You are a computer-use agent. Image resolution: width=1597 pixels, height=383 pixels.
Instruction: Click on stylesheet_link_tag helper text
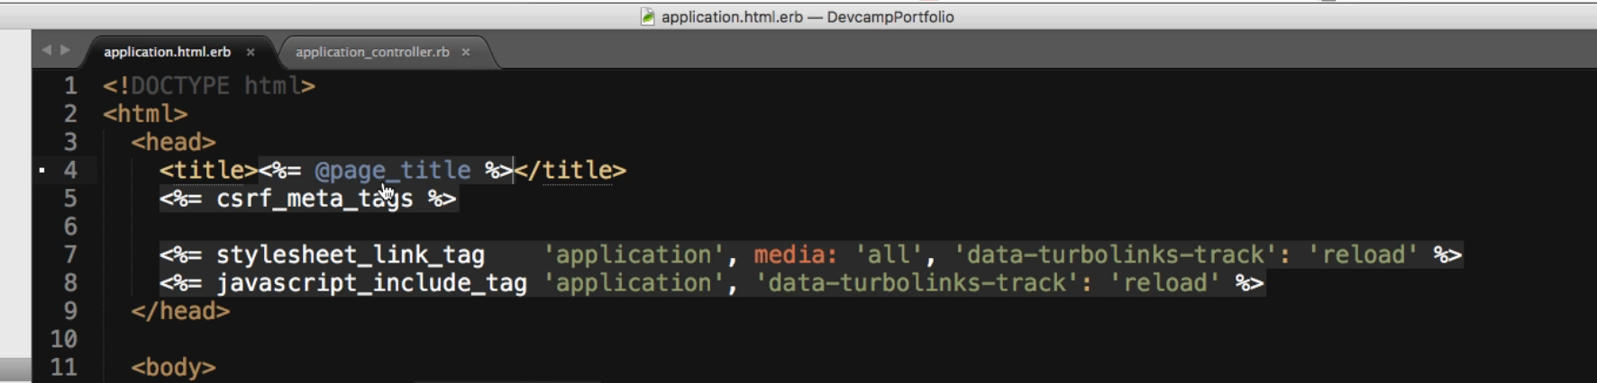click(x=350, y=254)
